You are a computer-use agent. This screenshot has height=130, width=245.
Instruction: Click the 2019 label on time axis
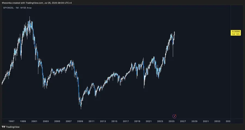(x=137, y=121)
